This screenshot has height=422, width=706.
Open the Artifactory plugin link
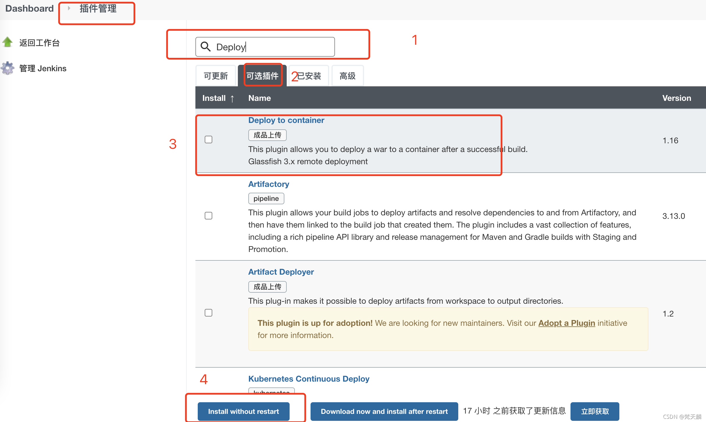pos(269,184)
